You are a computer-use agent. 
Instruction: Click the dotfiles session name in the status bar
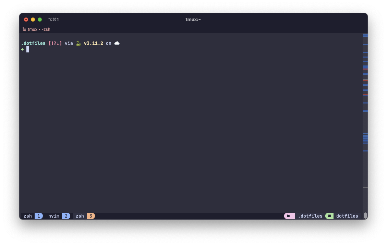[347, 216]
